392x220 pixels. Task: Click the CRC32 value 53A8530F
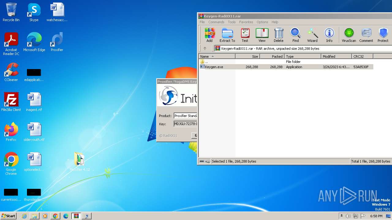(361, 67)
